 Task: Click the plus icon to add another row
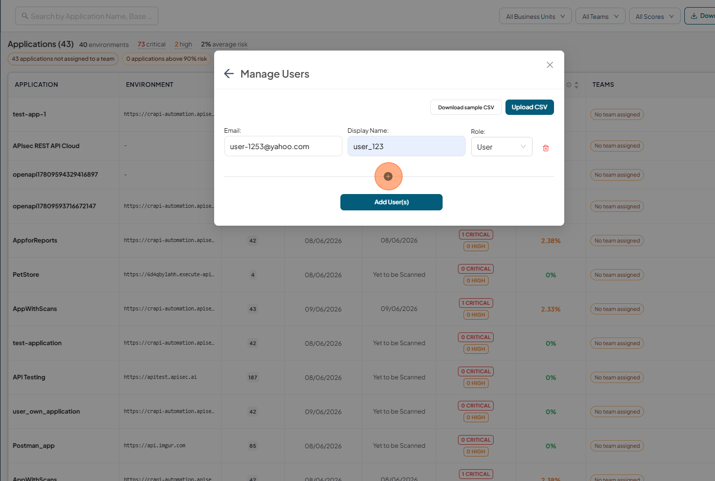(388, 176)
